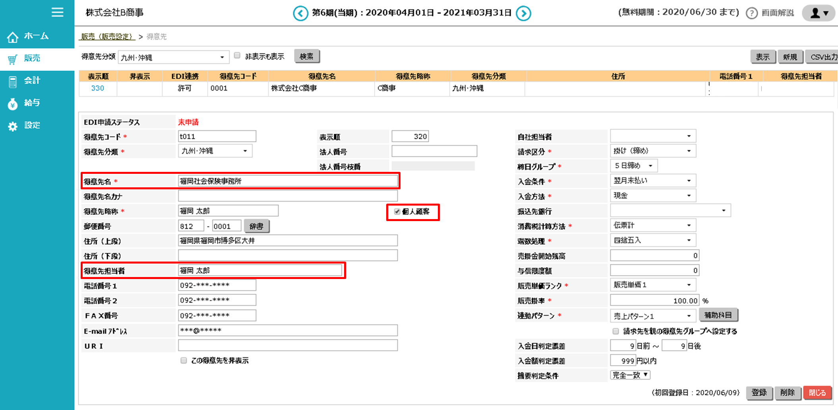Open the user account menu icon
Image resolution: width=838 pixels, height=410 pixels.
(819, 13)
